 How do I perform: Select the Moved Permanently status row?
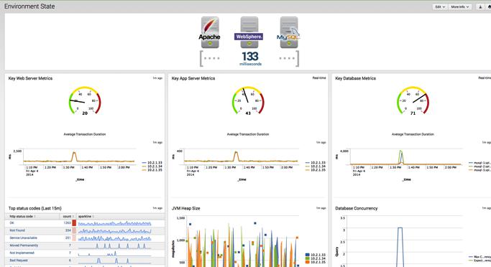[85, 245]
